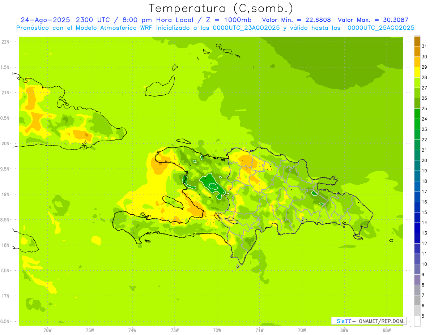The width and height of the screenshot is (434, 335).
Task: Click the '8.5N' latitude label
Action: [5, 220]
